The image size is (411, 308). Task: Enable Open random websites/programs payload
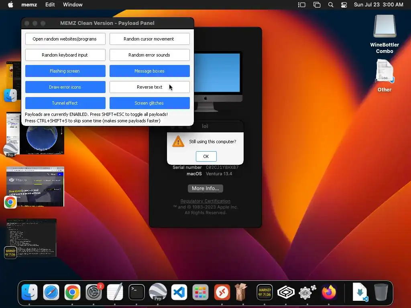(x=65, y=39)
